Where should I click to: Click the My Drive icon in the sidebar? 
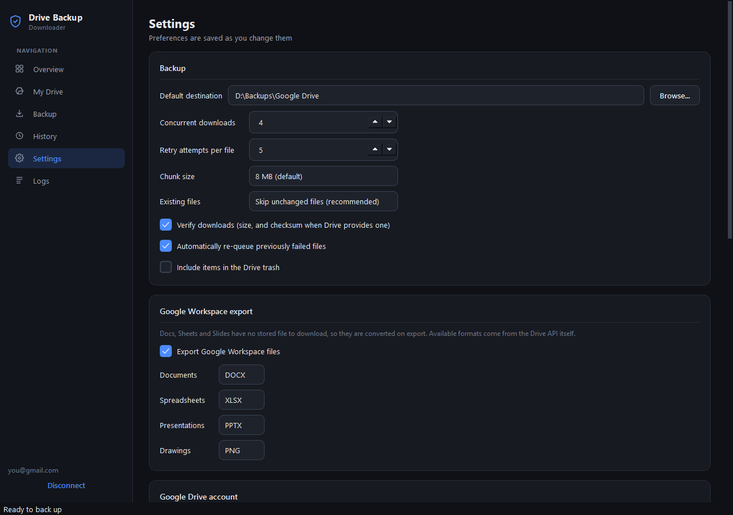pos(19,91)
